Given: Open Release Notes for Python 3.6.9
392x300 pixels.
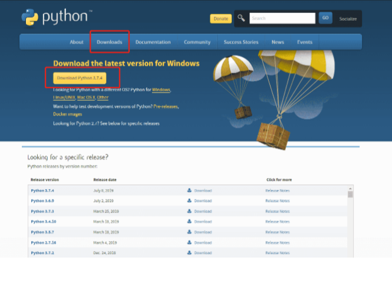Looking at the screenshot, I should click(x=278, y=201).
